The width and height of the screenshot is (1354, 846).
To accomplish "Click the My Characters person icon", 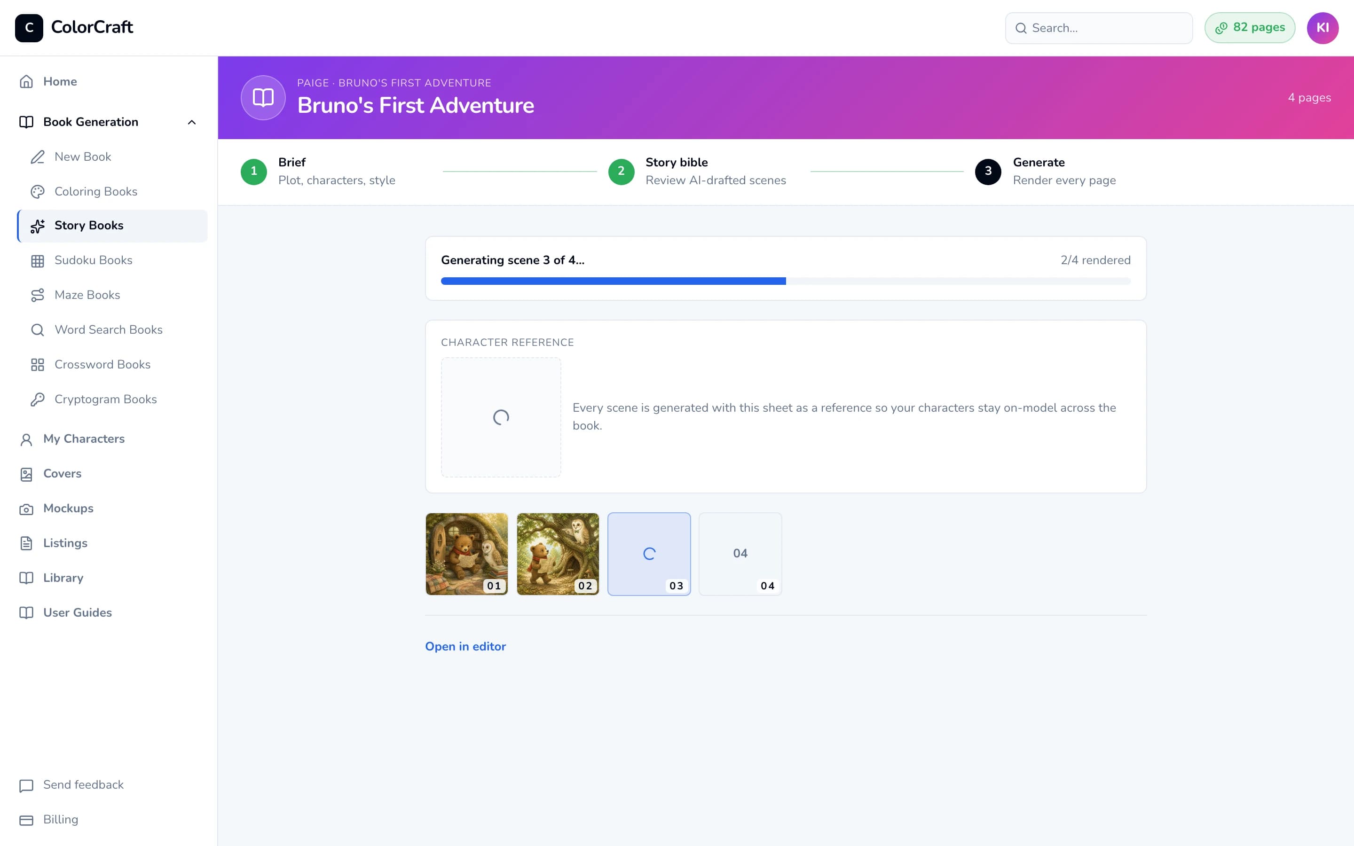I will click(x=26, y=439).
